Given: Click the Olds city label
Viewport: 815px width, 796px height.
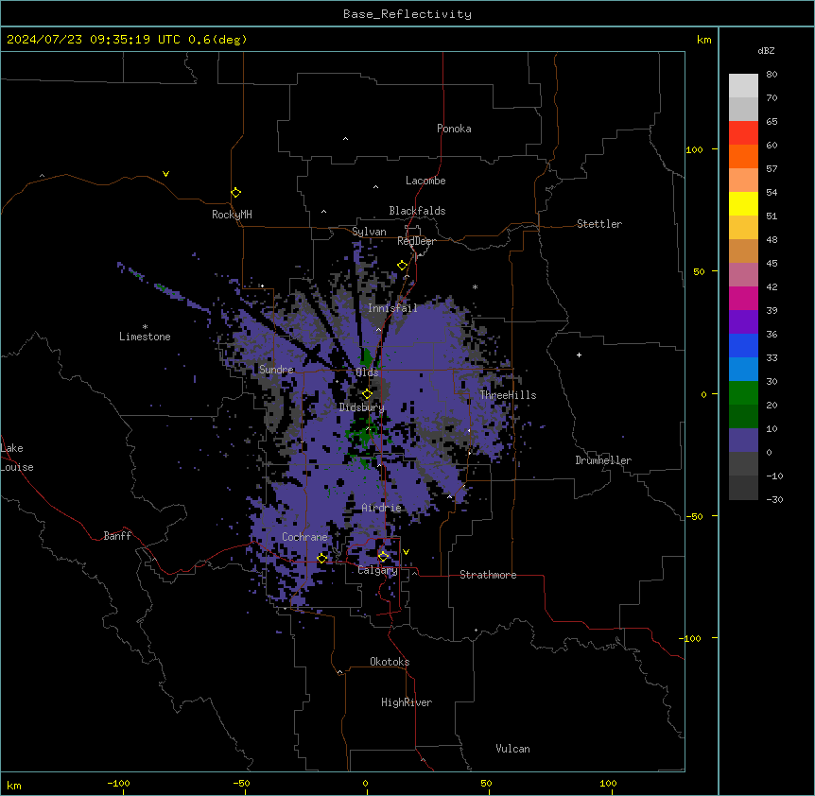Looking at the screenshot, I should [x=367, y=372].
